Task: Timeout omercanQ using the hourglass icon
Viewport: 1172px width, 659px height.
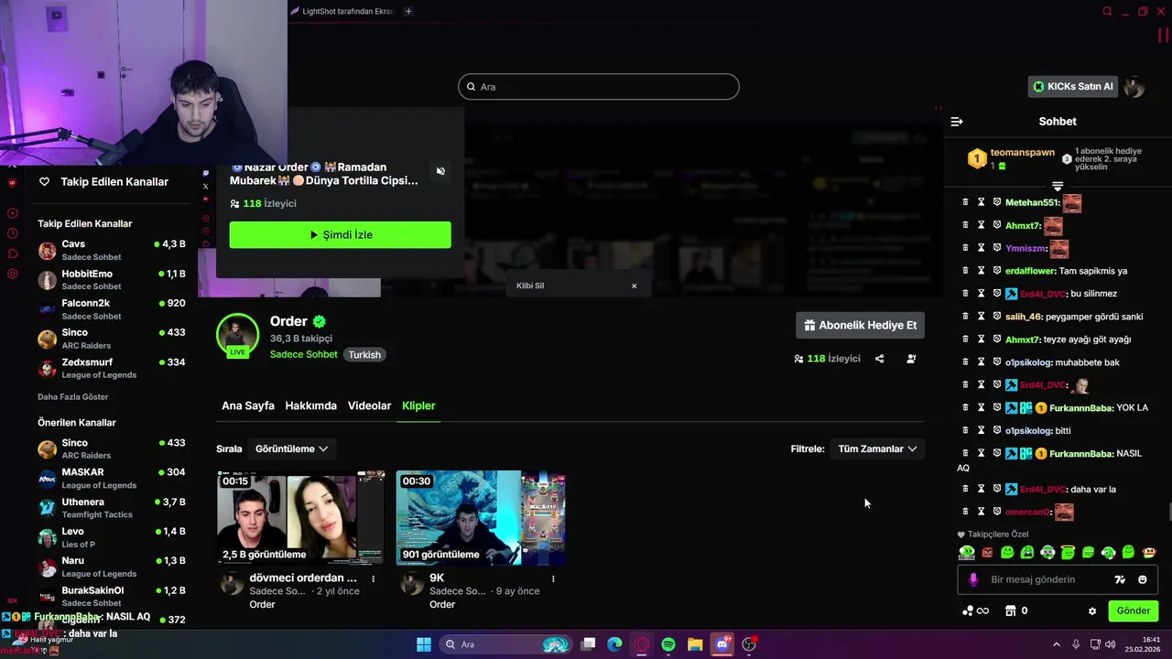Action: pos(981,512)
